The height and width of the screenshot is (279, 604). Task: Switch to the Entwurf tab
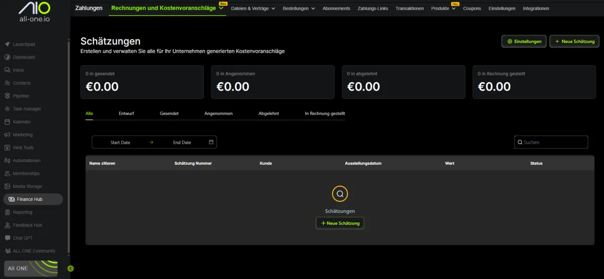pyautogui.click(x=126, y=114)
